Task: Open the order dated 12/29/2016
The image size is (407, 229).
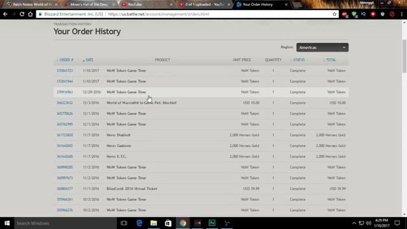Action: pos(65,92)
